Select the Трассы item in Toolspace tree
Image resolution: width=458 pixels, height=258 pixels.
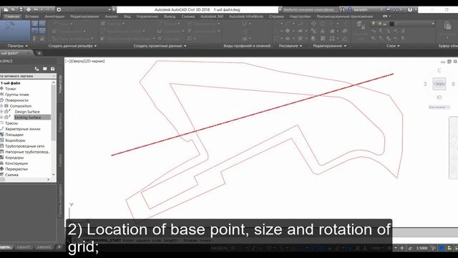point(11,123)
